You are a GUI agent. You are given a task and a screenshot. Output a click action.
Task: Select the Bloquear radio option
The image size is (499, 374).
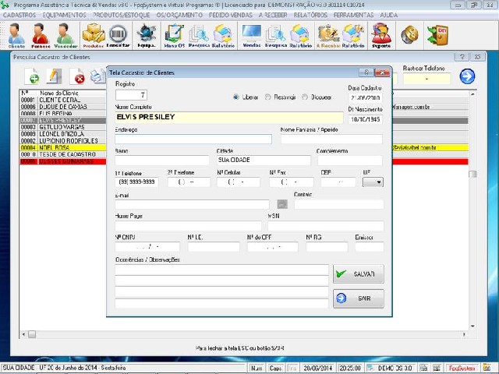[306, 97]
